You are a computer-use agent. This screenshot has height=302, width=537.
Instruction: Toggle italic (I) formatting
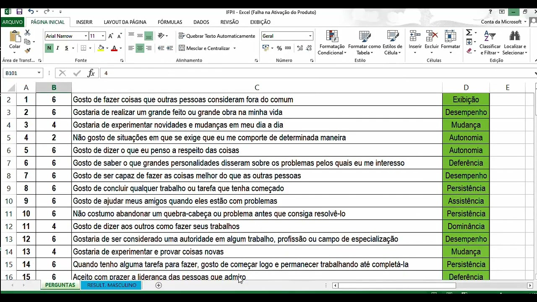pyautogui.click(x=57, y=48)
